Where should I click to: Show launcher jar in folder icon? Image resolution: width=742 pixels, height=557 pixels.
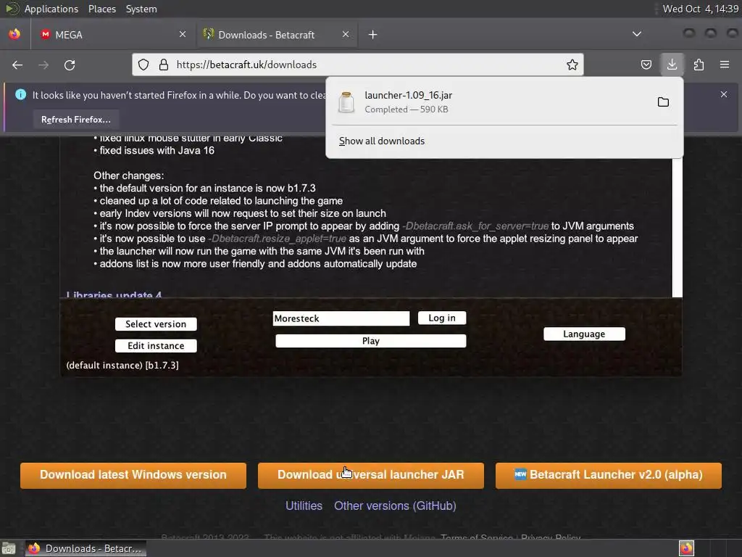663,102
